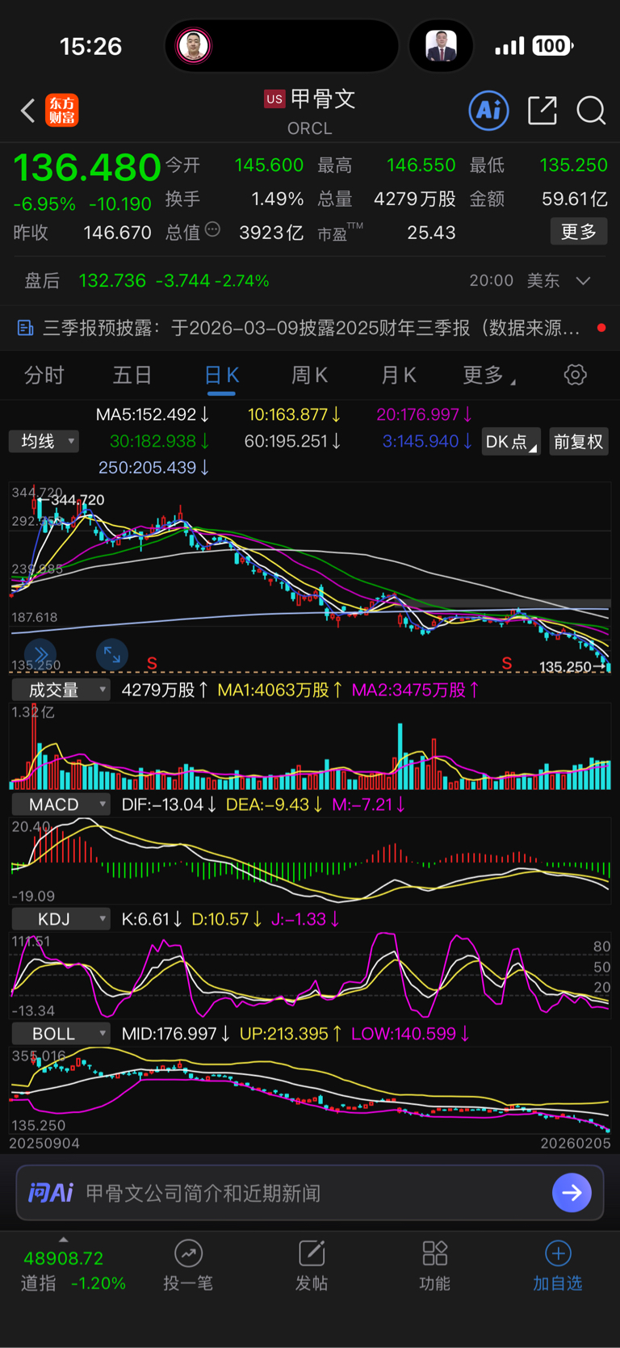Open the DK点 option menu
Viewport: 620px width, 1348px height.
[x=511, y=442]
